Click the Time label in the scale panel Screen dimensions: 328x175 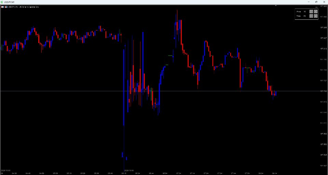pyautogui.click(x=299, y=16)
